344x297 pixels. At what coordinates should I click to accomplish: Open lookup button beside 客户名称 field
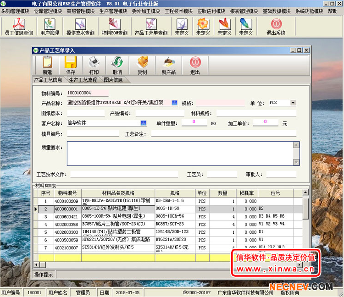coord(143,123)
